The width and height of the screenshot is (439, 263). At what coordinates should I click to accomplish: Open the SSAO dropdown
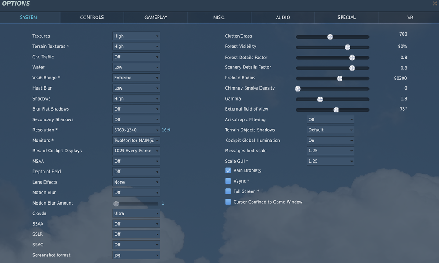coord(136,245)
